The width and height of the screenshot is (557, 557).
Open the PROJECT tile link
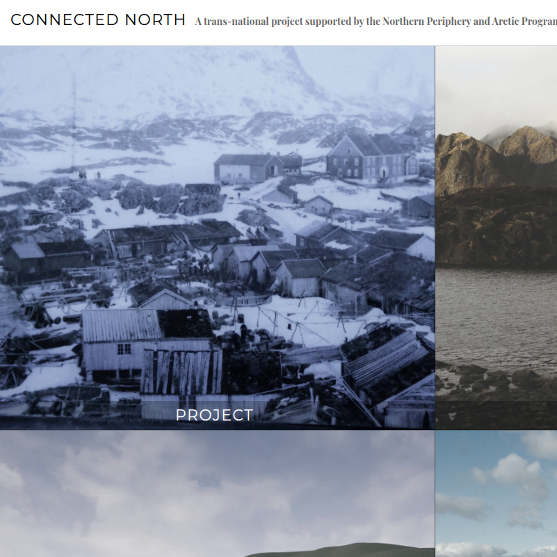(214, 415)
